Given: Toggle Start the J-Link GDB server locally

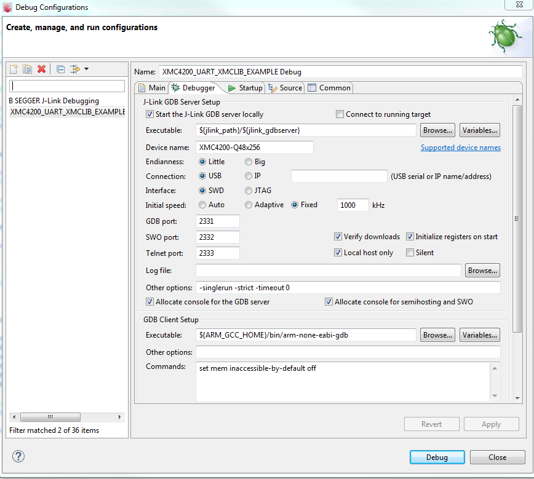Looking at the screenshot, I should click(x=149, y=114).
